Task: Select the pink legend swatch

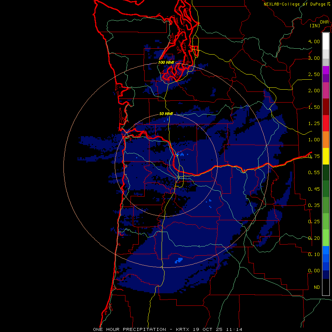Action: 326,90
